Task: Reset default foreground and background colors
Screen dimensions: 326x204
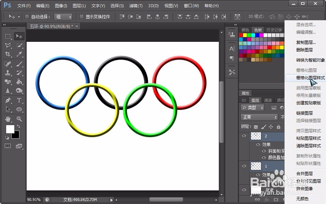Action: 7,137
